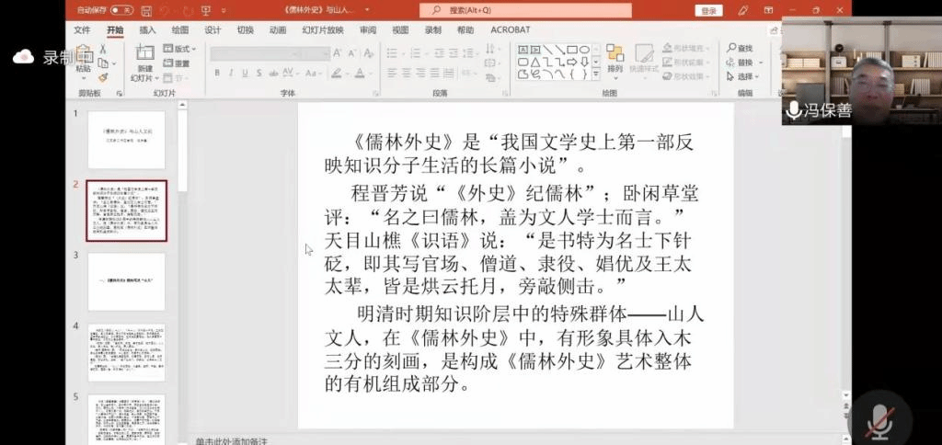
Task: Toggle Bold formatting
Action: point(215,74)
